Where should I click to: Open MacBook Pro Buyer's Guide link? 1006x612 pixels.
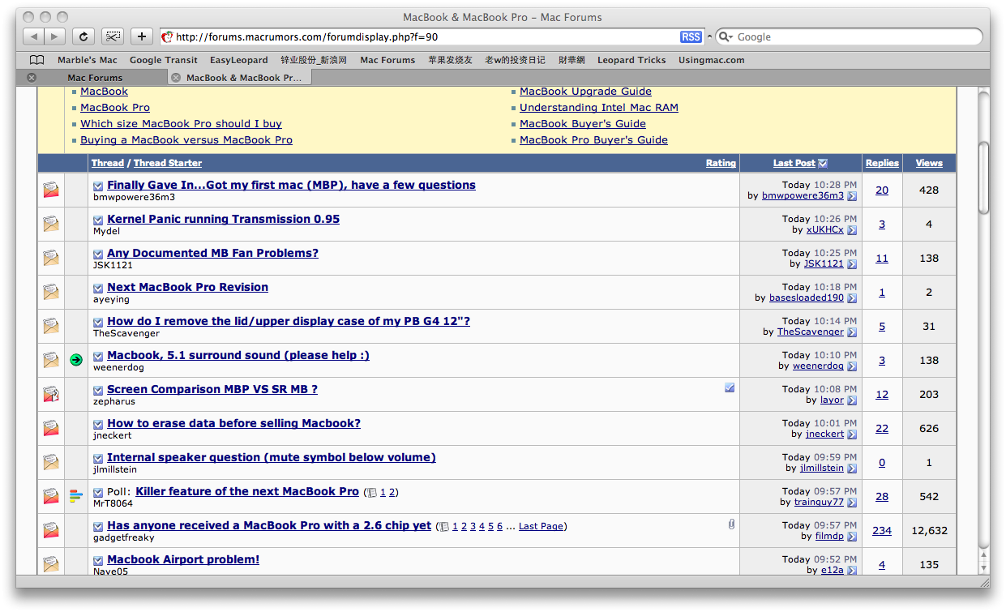pyautogui.click(x=593, y=139)
